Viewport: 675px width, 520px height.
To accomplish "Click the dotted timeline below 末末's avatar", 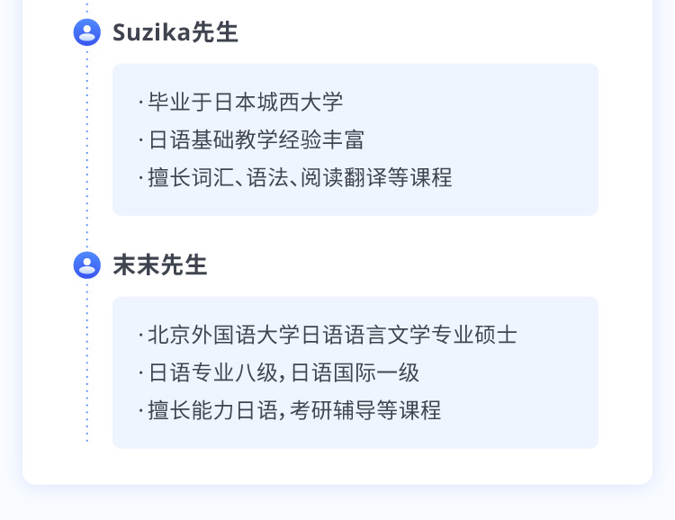I will coord(87,360).
